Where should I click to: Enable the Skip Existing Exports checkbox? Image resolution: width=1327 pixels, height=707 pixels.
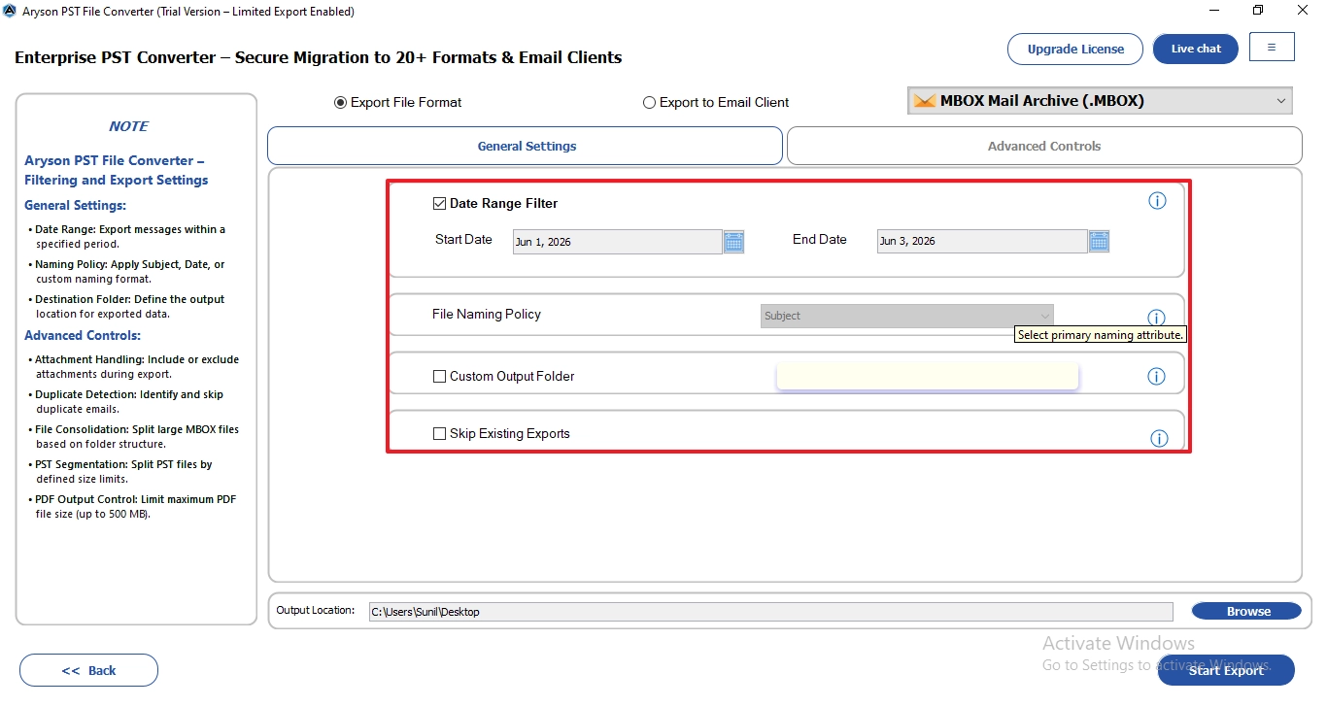439,434
